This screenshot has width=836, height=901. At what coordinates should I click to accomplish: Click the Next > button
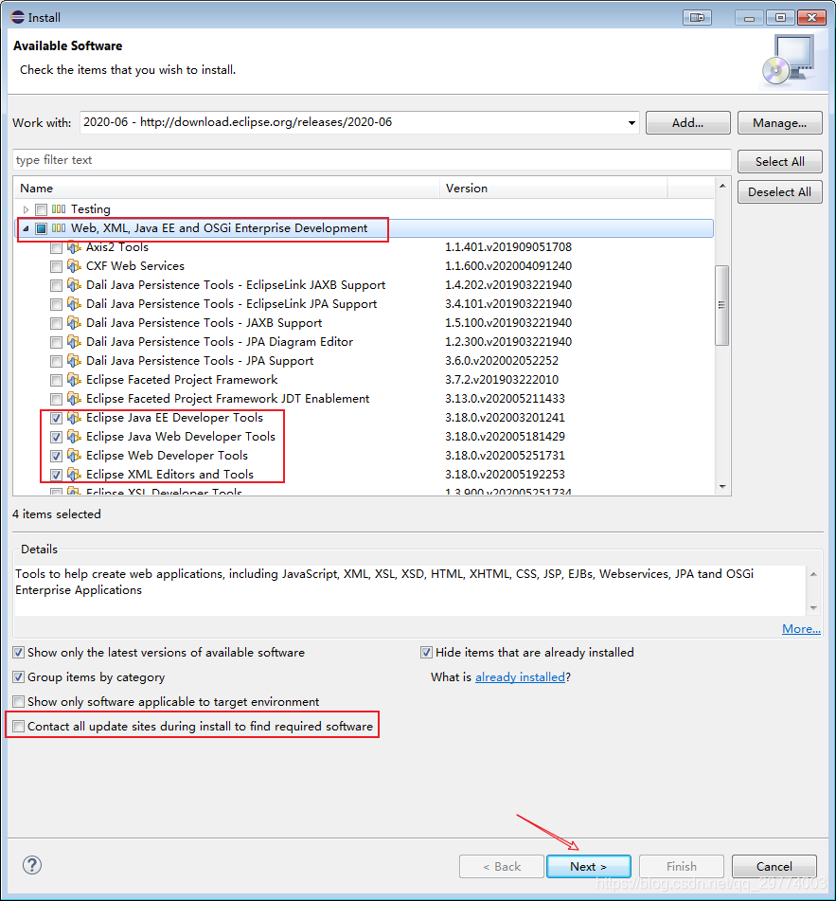589,867
